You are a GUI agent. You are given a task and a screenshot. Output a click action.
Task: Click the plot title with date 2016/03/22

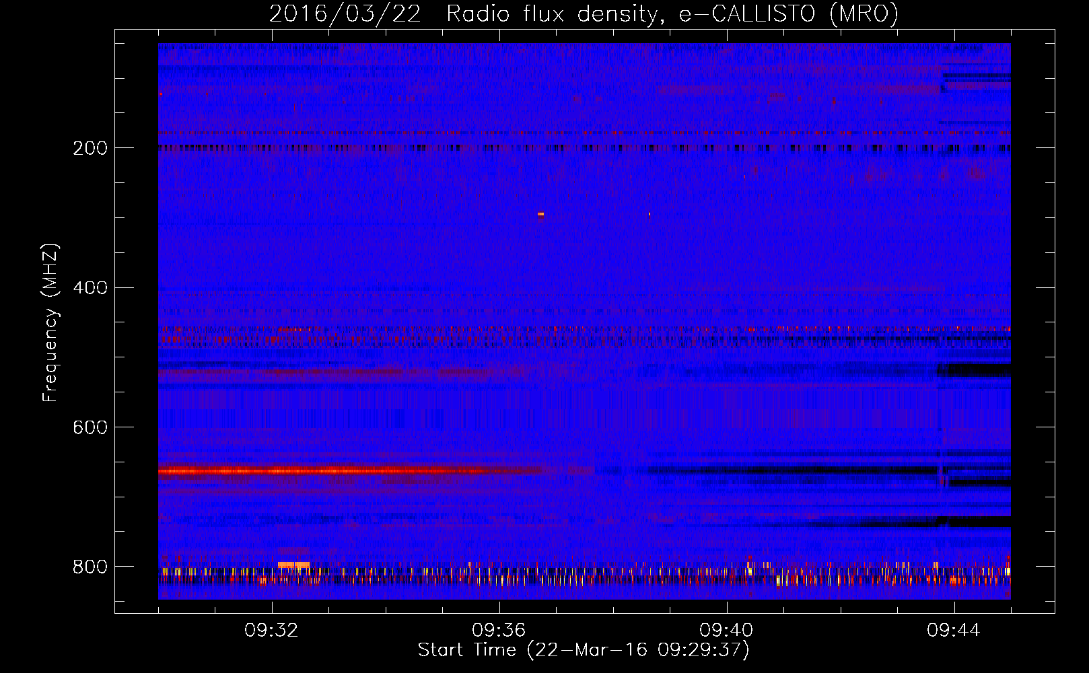(x=584, y=13)
